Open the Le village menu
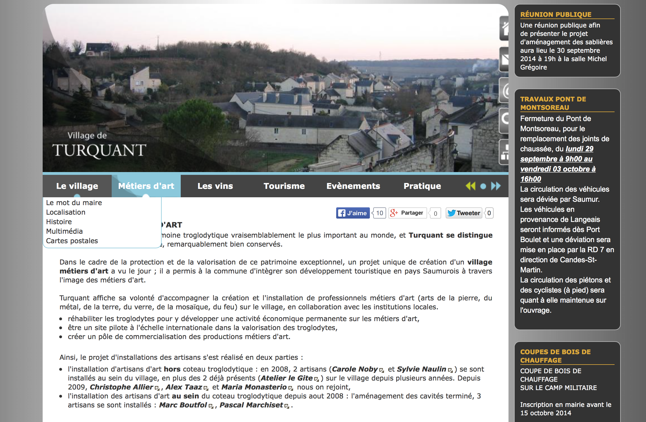The image size is (646, 422). click(77, 186)
